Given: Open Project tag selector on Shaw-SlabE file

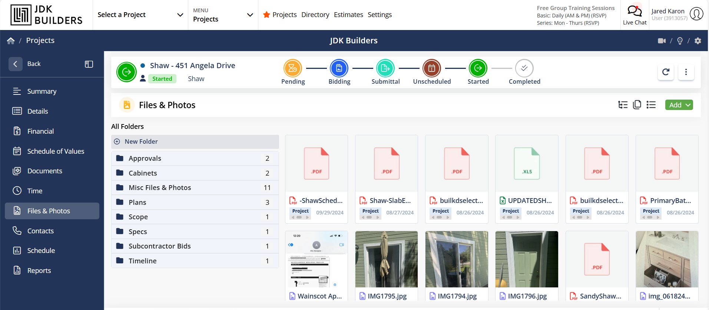Looking at the screenshot, I should pos(371,213).
